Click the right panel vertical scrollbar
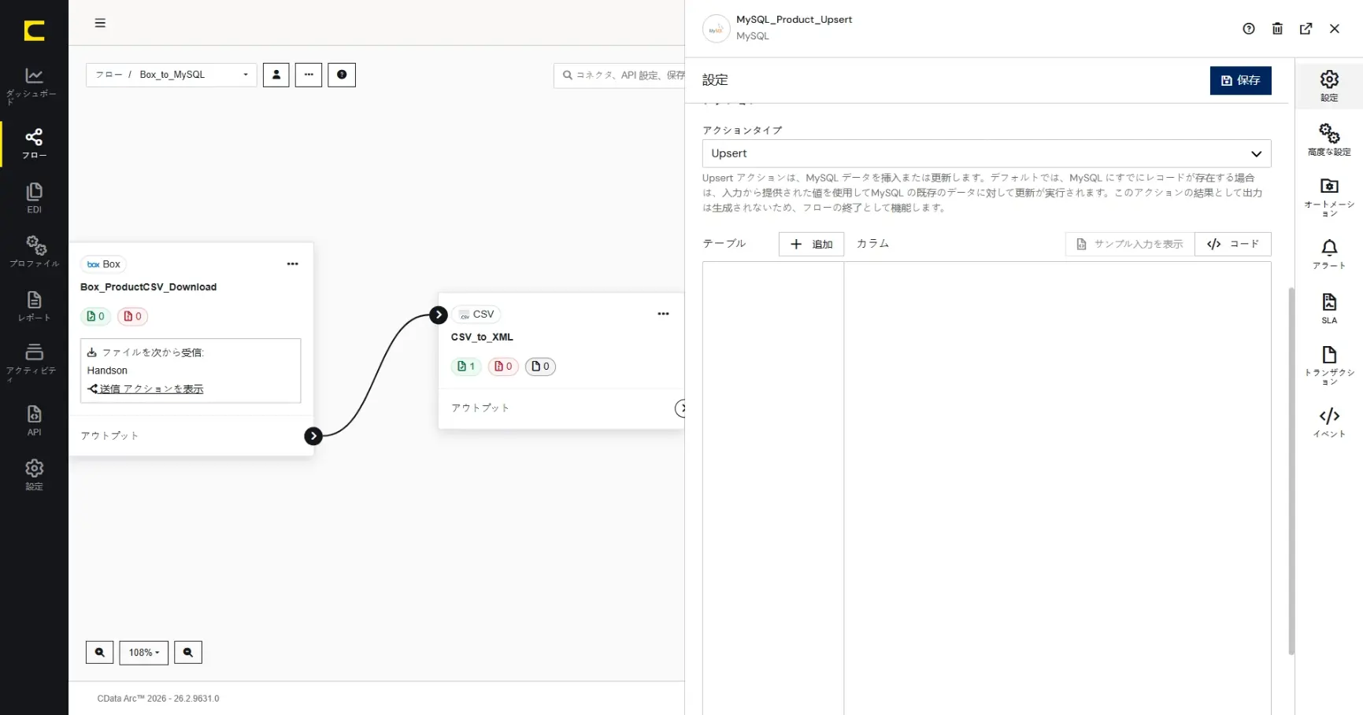 click(1291, 470)
